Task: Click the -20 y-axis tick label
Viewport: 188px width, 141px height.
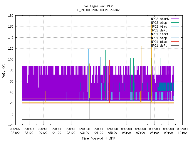Action: click(11, 125)
